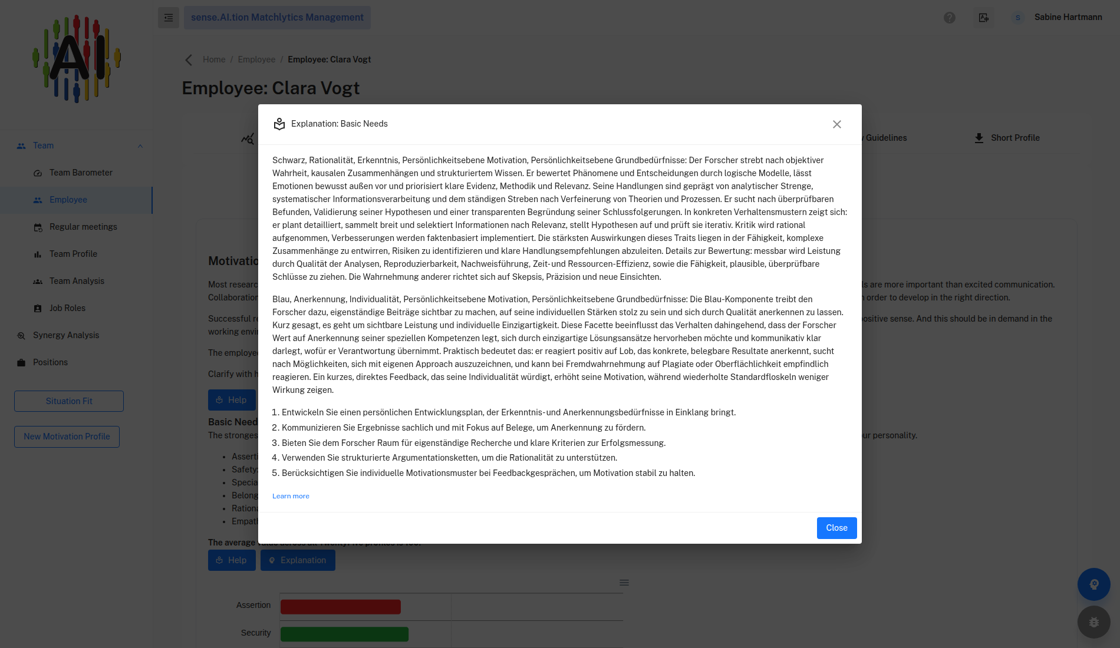Toggle the sidebar menu icon
Viewport: 1120px width, 648px height.
169,18
